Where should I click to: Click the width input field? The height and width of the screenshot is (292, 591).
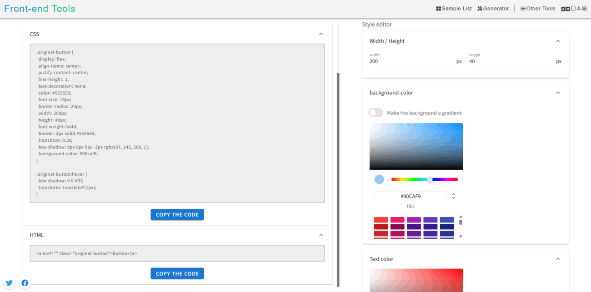coord(411,61)
